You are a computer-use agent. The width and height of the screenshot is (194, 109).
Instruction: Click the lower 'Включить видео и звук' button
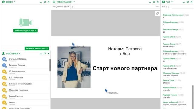coord(37,48)
